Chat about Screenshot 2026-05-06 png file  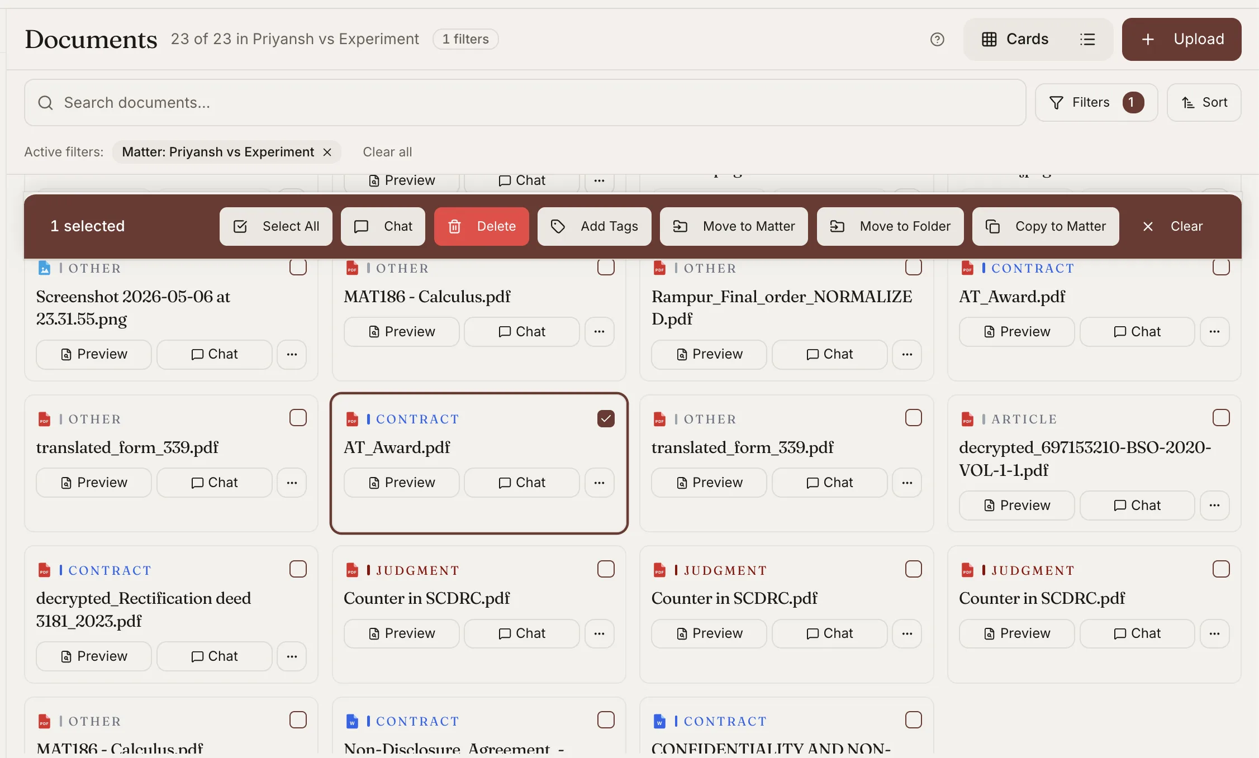(215, 354)
